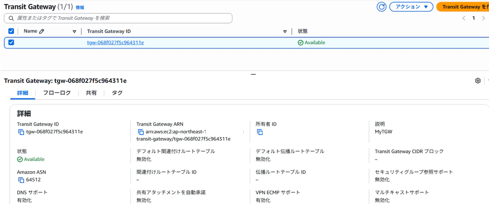Go to previous page arrow

[x=464, y=18]
